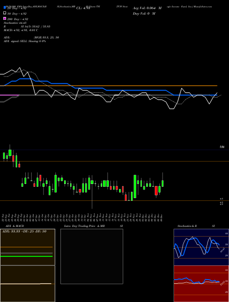Click the last green candlestick on the right
The image size is (229, 302).
(163, 183)
